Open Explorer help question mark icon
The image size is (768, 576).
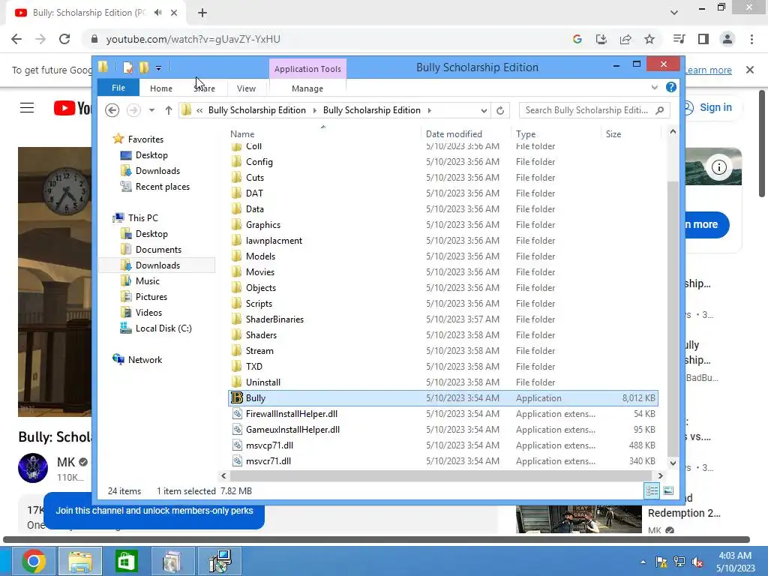pyautogui.click(x=671, y=87)
